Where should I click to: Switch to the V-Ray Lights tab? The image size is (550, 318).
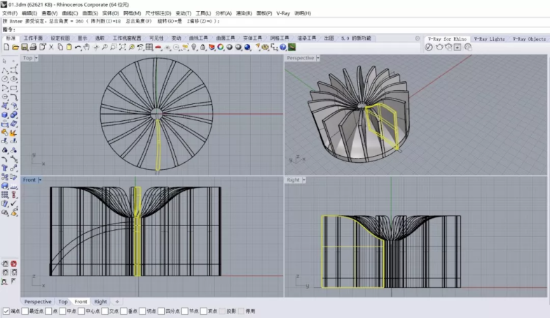pyautogui.click(x=488, y=38)
